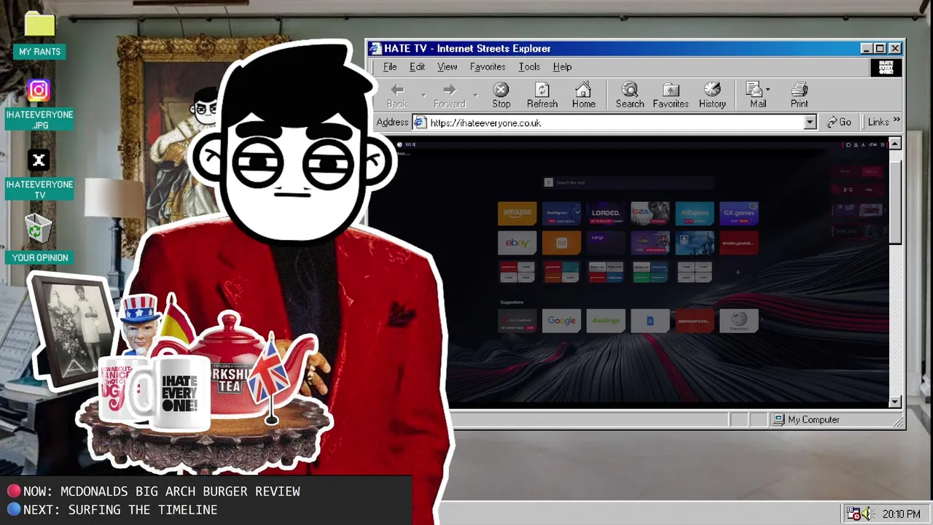Stop page loading via Stop button
Screen dimensions: 933x525
tap(501, 96)
